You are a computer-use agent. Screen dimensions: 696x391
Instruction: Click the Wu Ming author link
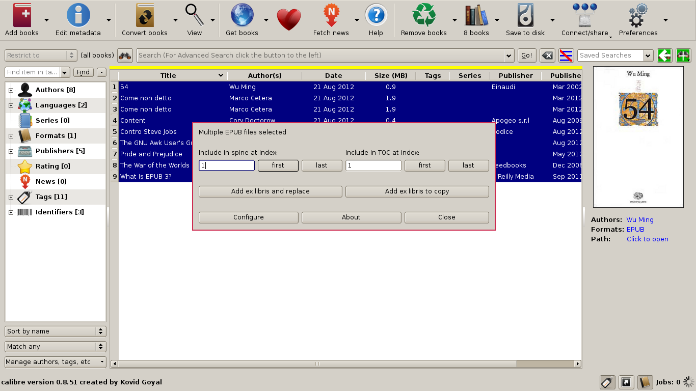[x=640, y=220]
